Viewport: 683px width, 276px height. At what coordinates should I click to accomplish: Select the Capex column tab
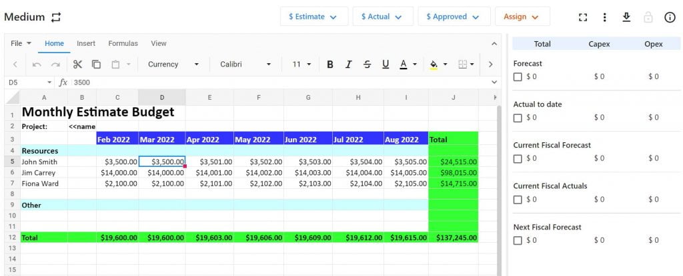tap(600, 44)
